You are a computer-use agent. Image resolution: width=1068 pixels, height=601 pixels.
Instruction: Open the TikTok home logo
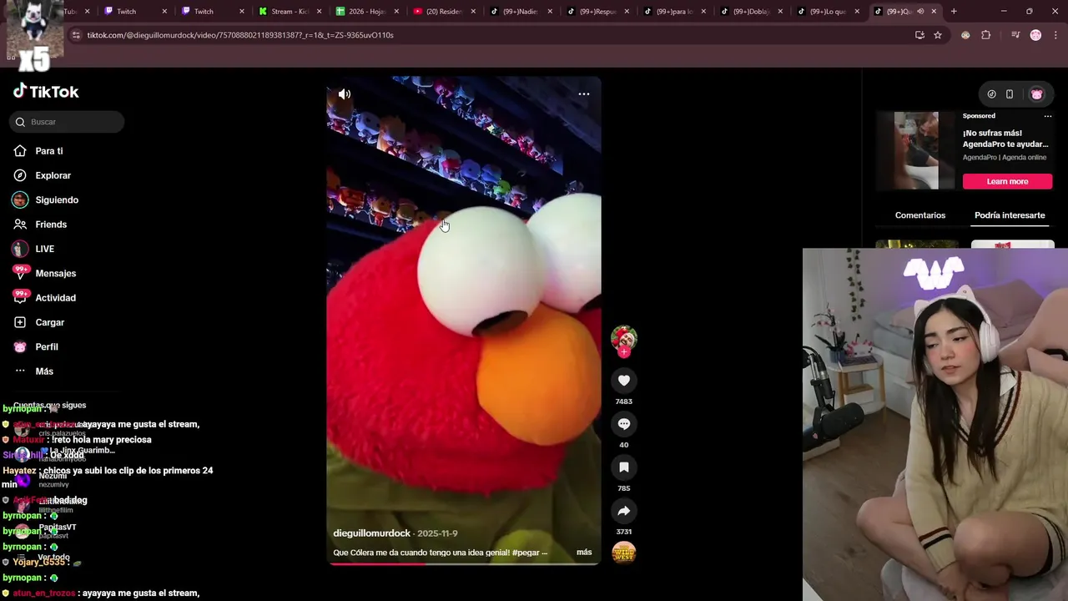pyautogui.click(x=46, y=92)
